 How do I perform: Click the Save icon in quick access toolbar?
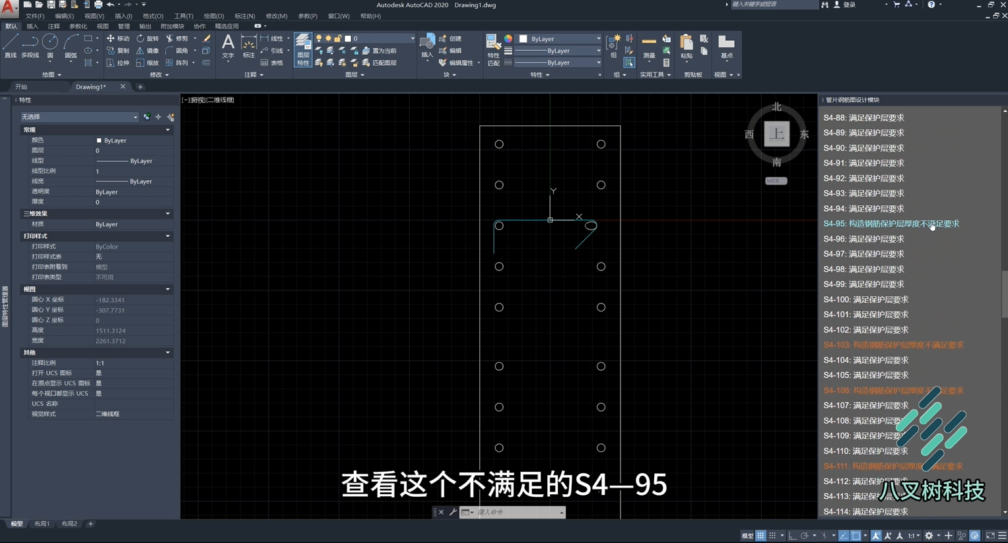[x=51, y=5]
